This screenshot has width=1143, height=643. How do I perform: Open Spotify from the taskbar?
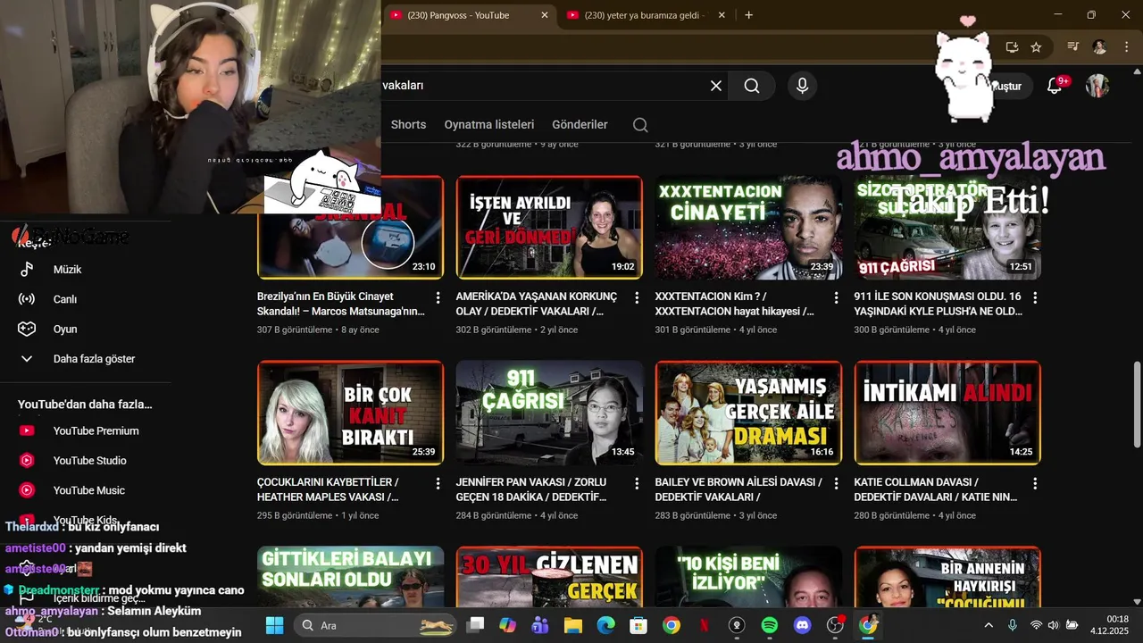point(770,625)
